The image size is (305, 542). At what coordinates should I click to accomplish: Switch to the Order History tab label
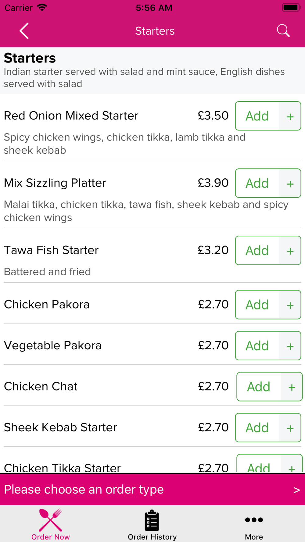[152, 537]
